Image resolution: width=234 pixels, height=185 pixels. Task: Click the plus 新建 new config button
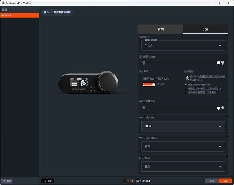click(7, 181)
